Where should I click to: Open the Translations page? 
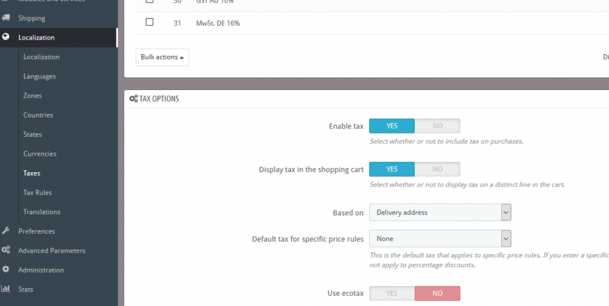[42, 212]
